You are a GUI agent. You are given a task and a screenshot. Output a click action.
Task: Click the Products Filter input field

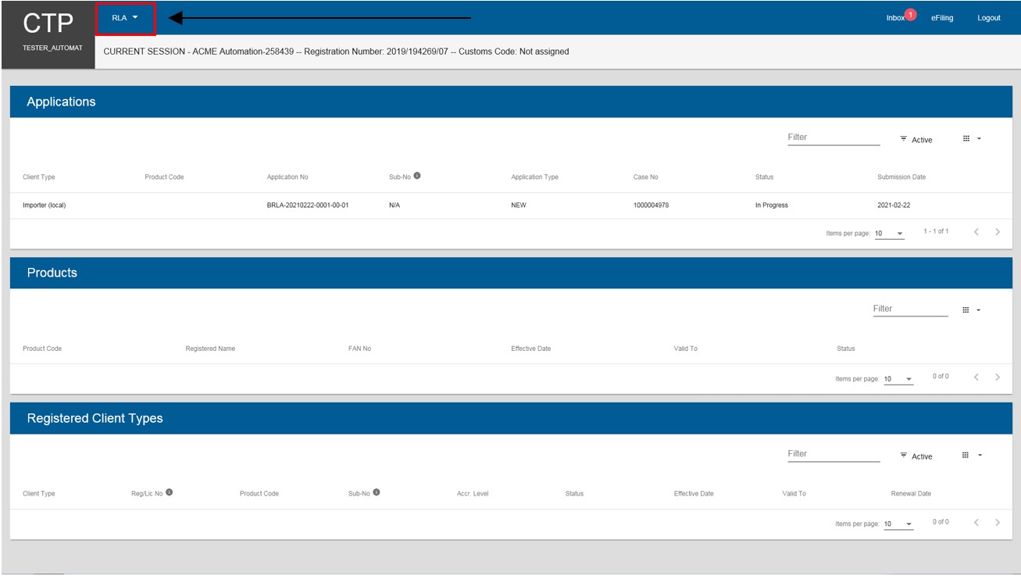[910, 309]
